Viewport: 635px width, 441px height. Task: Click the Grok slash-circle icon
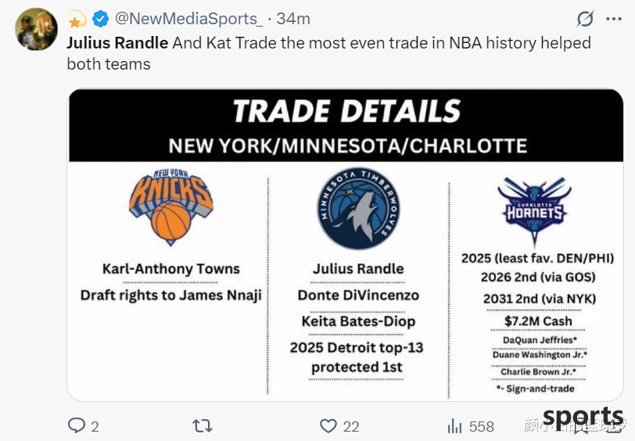(585, 19)
